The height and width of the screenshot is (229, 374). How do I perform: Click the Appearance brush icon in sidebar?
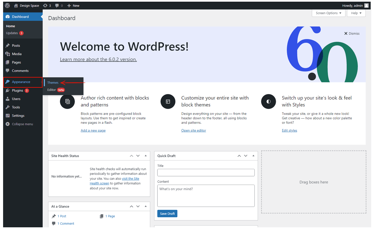point(8,82)
